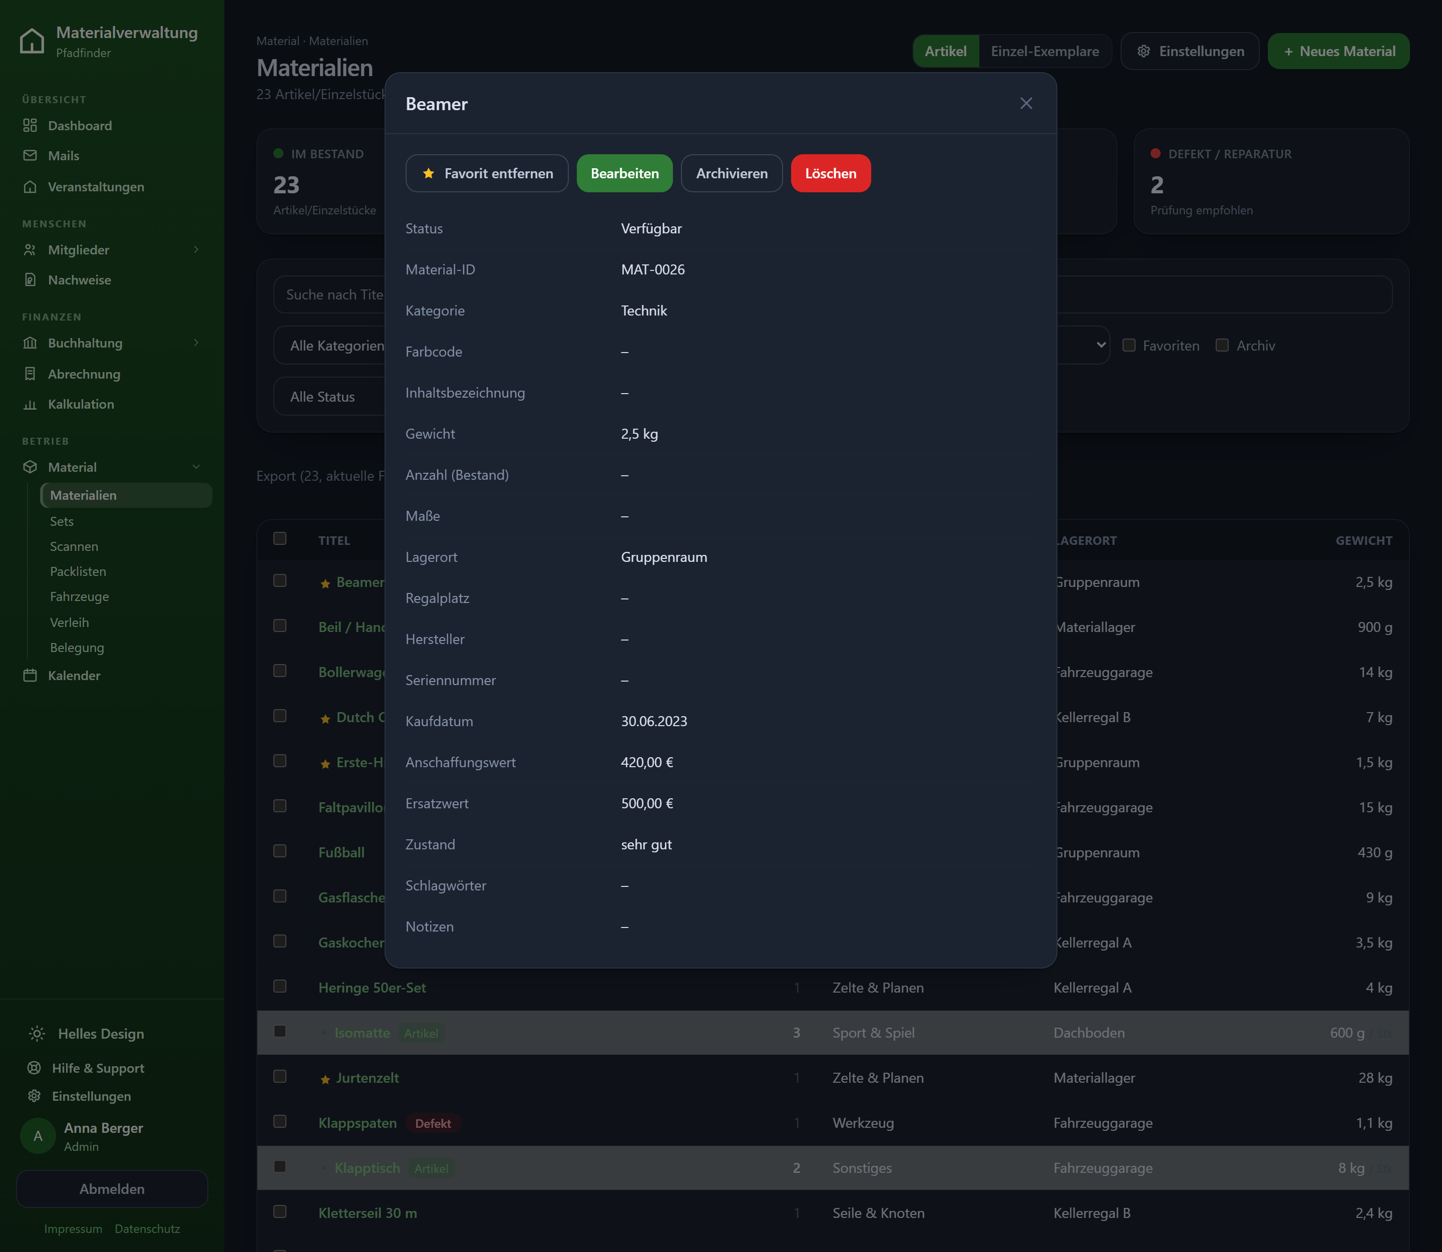1442x1252 pixels.
Task: Click the star next to Erste-H row
Action: (x=325, y=764)
